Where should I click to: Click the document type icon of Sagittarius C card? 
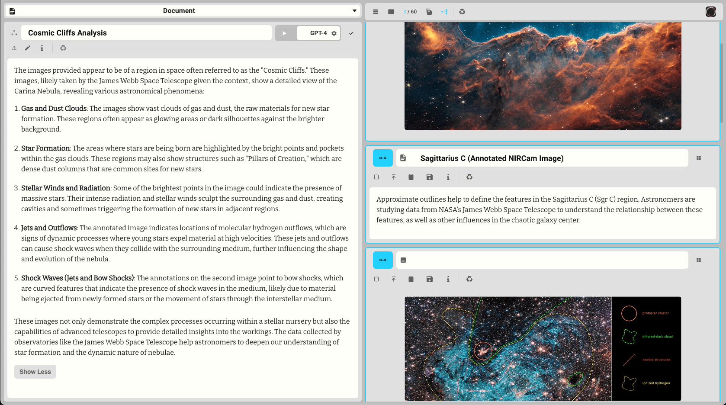[403, 158]
